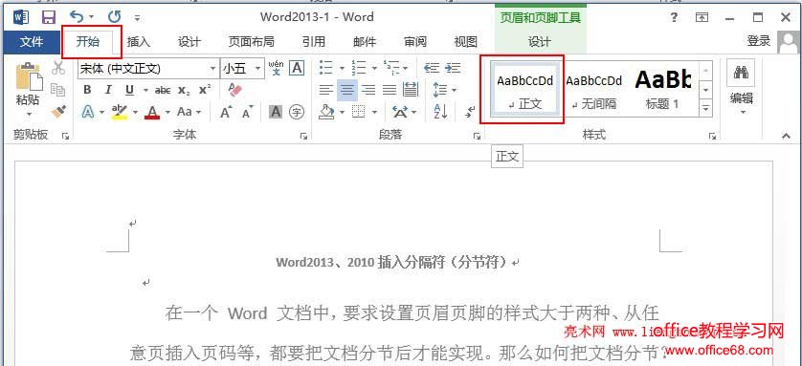Toggle Bold formatting

[87, 90]
